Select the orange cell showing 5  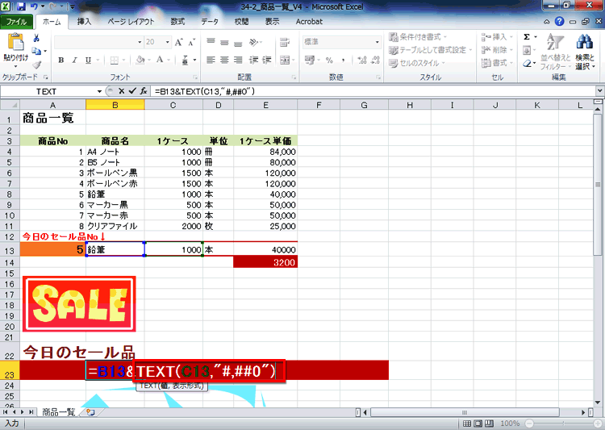point(53,249)
